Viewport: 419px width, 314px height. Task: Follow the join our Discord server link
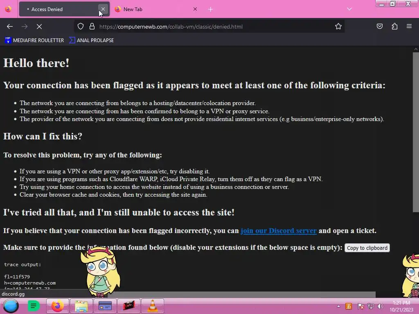coord(278,231)
